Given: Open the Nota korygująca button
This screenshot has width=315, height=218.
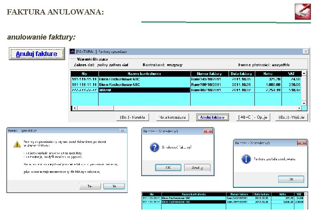Looking at the screenshot, I should click(x=172, y=117).
